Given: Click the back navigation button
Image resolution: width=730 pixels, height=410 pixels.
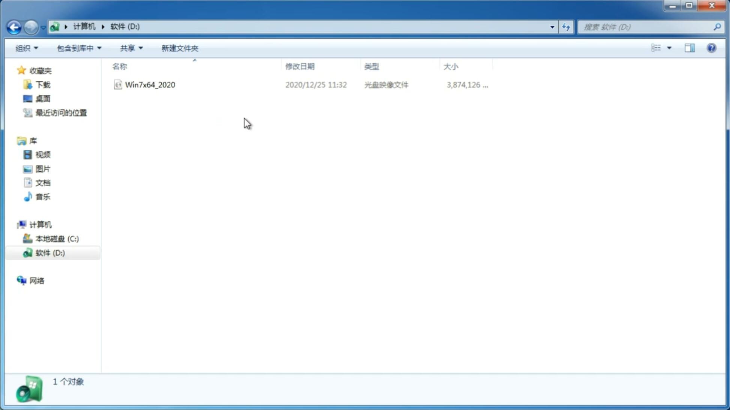Looking at the screenshot, I should (x=14, y=27).
